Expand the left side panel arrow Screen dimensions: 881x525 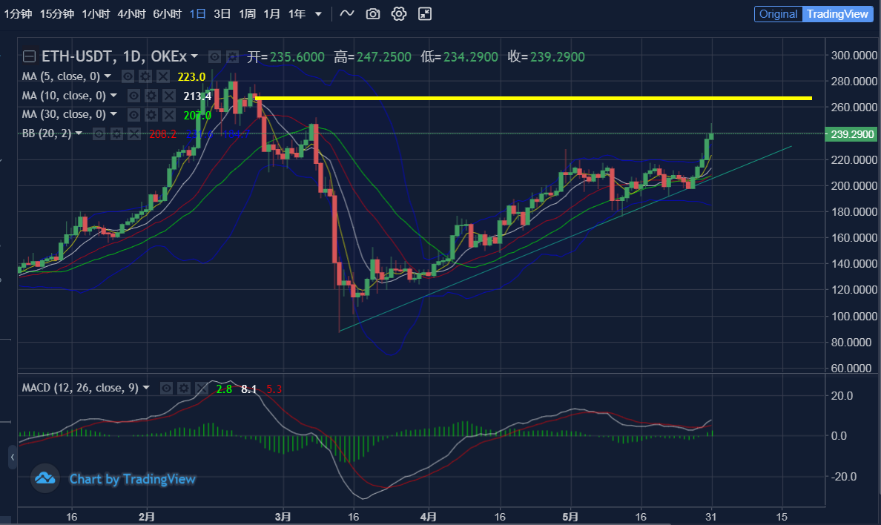[x=13, y=457]
